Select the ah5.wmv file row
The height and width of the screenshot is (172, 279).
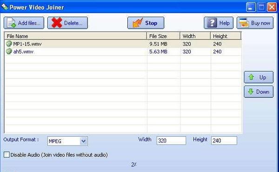click(123, 51)
